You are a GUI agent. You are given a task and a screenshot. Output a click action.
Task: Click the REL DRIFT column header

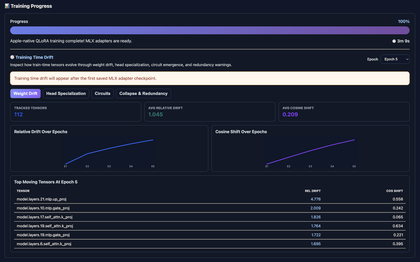tap(313, 191)
